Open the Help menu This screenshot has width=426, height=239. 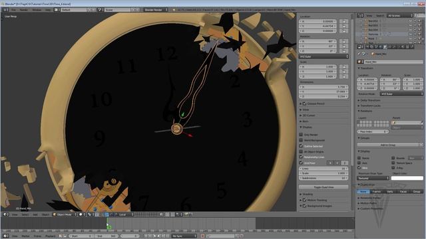tap(48, 10)
